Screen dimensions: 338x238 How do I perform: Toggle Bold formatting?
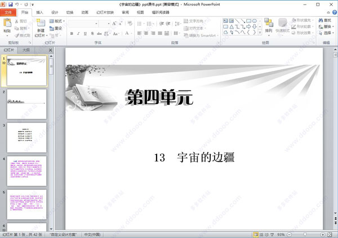pos(72,33)
